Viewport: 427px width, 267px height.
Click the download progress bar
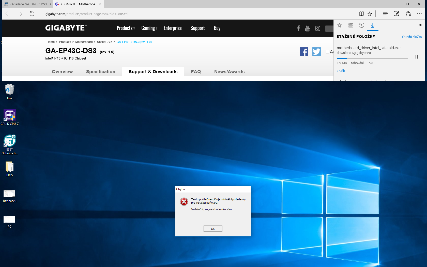pyautogui.click(x=372, y=58)
